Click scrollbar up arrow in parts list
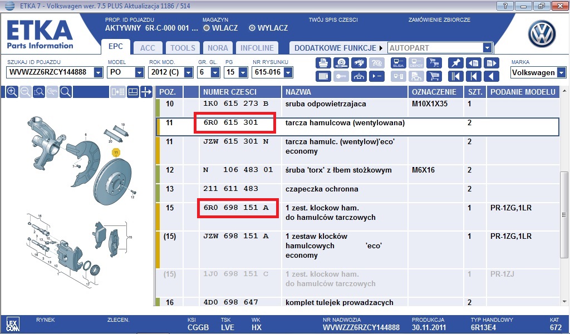Image resolution: width=570 pixels, height=334 pixels. coord(564,91)
